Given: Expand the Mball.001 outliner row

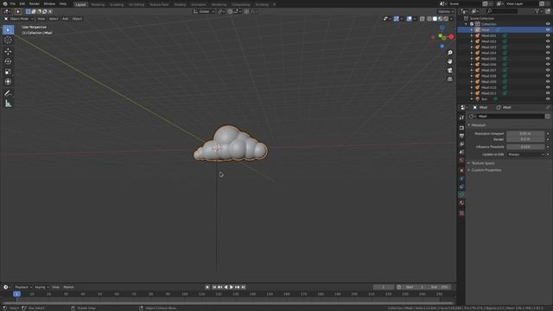Looking at the screenshot, I should [472, 35].
